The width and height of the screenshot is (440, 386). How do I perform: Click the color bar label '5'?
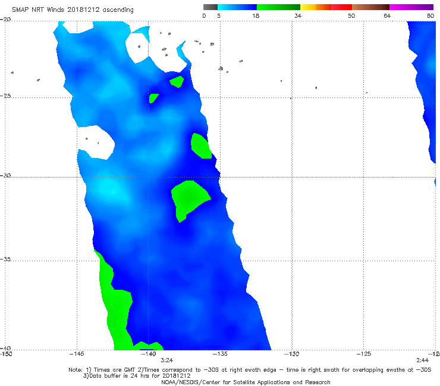coord(219,15)
